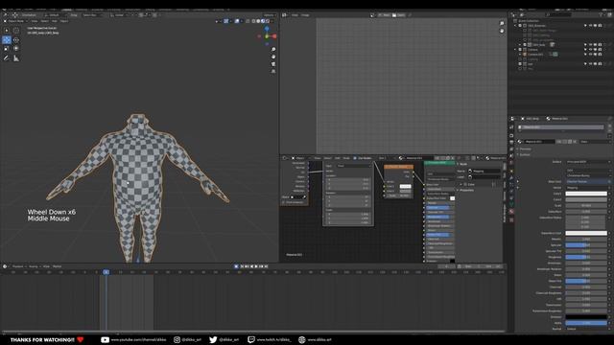Click Open button in the image editor
614x345 pixels.
pos(400,15)
